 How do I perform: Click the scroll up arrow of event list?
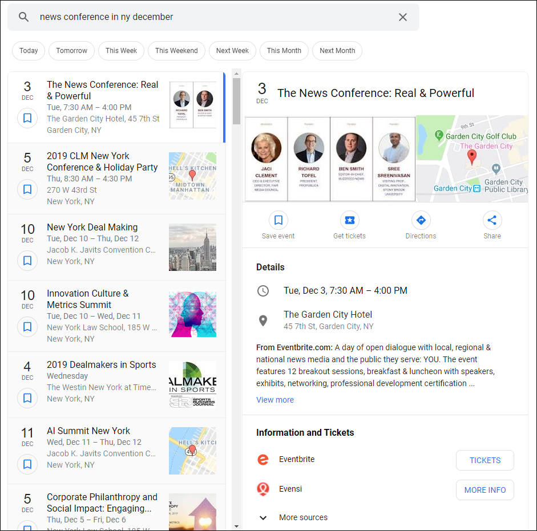[x=236, y=74]
